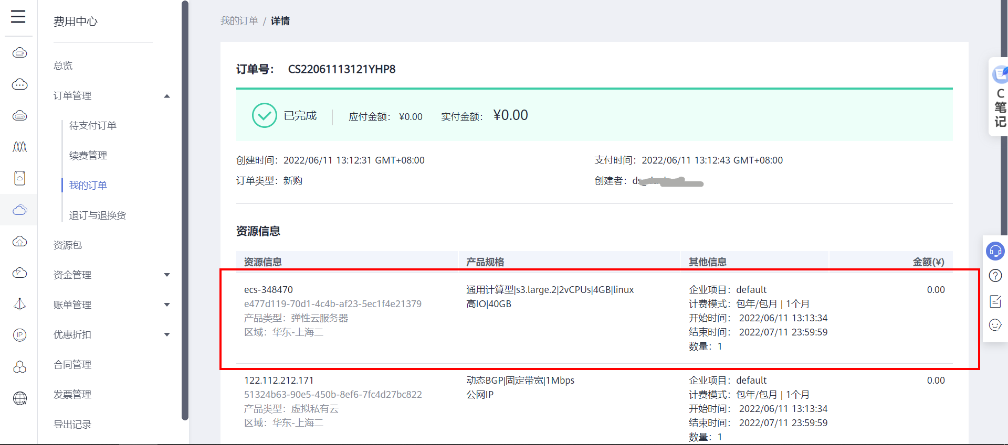Click the 动态BGP 固定带宽 1Mbps specification

point(520,381)
